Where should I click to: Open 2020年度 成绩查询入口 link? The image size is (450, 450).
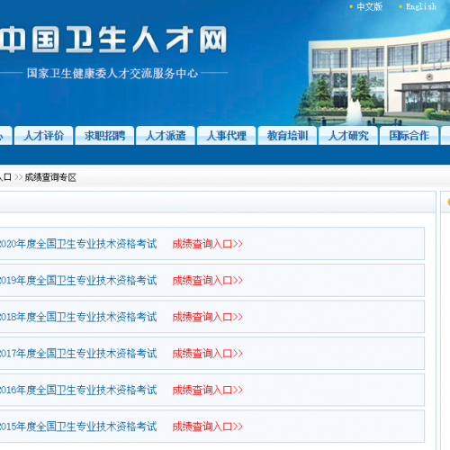pos(207,244)
